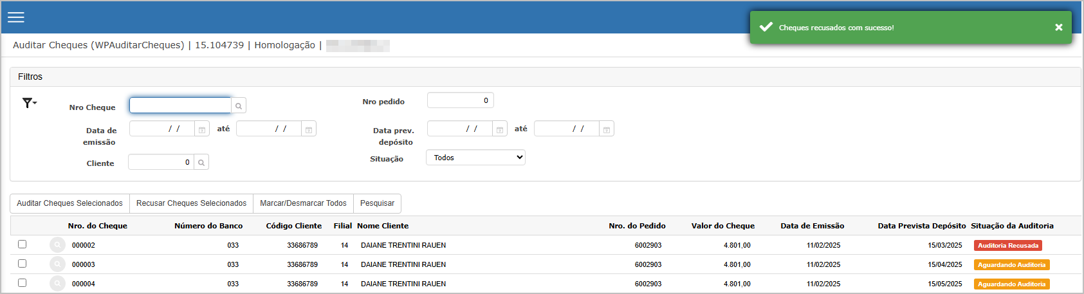Click the Nro Cheque search magnifier icon
Viewport: 1084px width, 294px height.
tap(239, 106)
